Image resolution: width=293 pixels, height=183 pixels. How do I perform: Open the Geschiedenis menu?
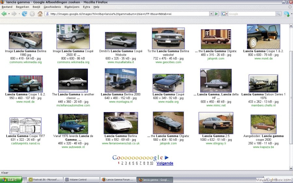click(x=52, y=7)
